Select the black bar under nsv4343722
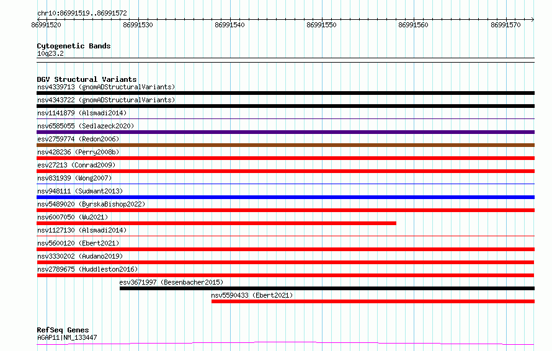Image resolution: width=552 pixels, height=351 pixels. [x=285, y=106]
